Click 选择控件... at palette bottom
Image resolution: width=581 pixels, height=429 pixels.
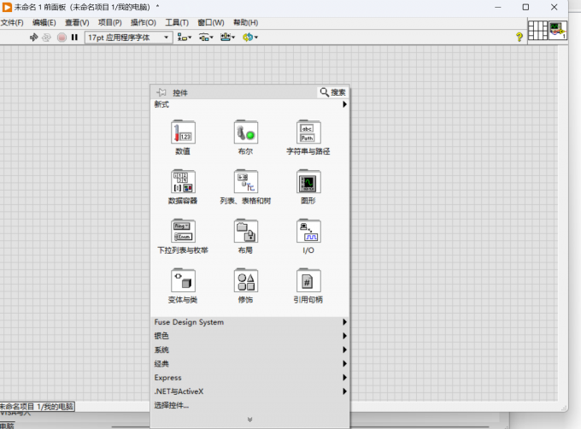(172, 405)
